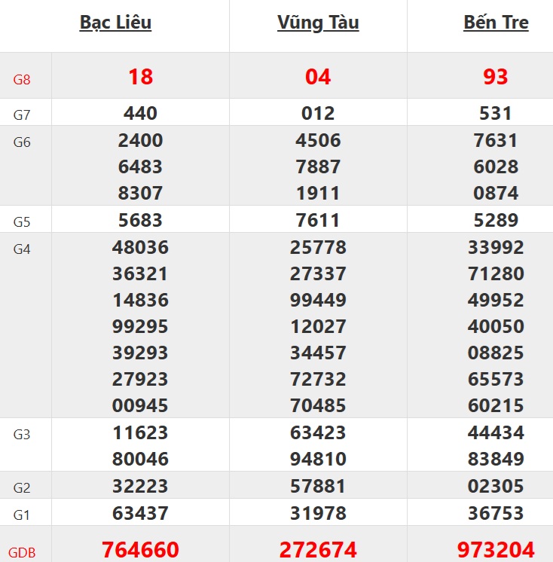This screenshot has width=553, height=562.
Task: Click the red G8 number 93
Action: pos(496,76)
